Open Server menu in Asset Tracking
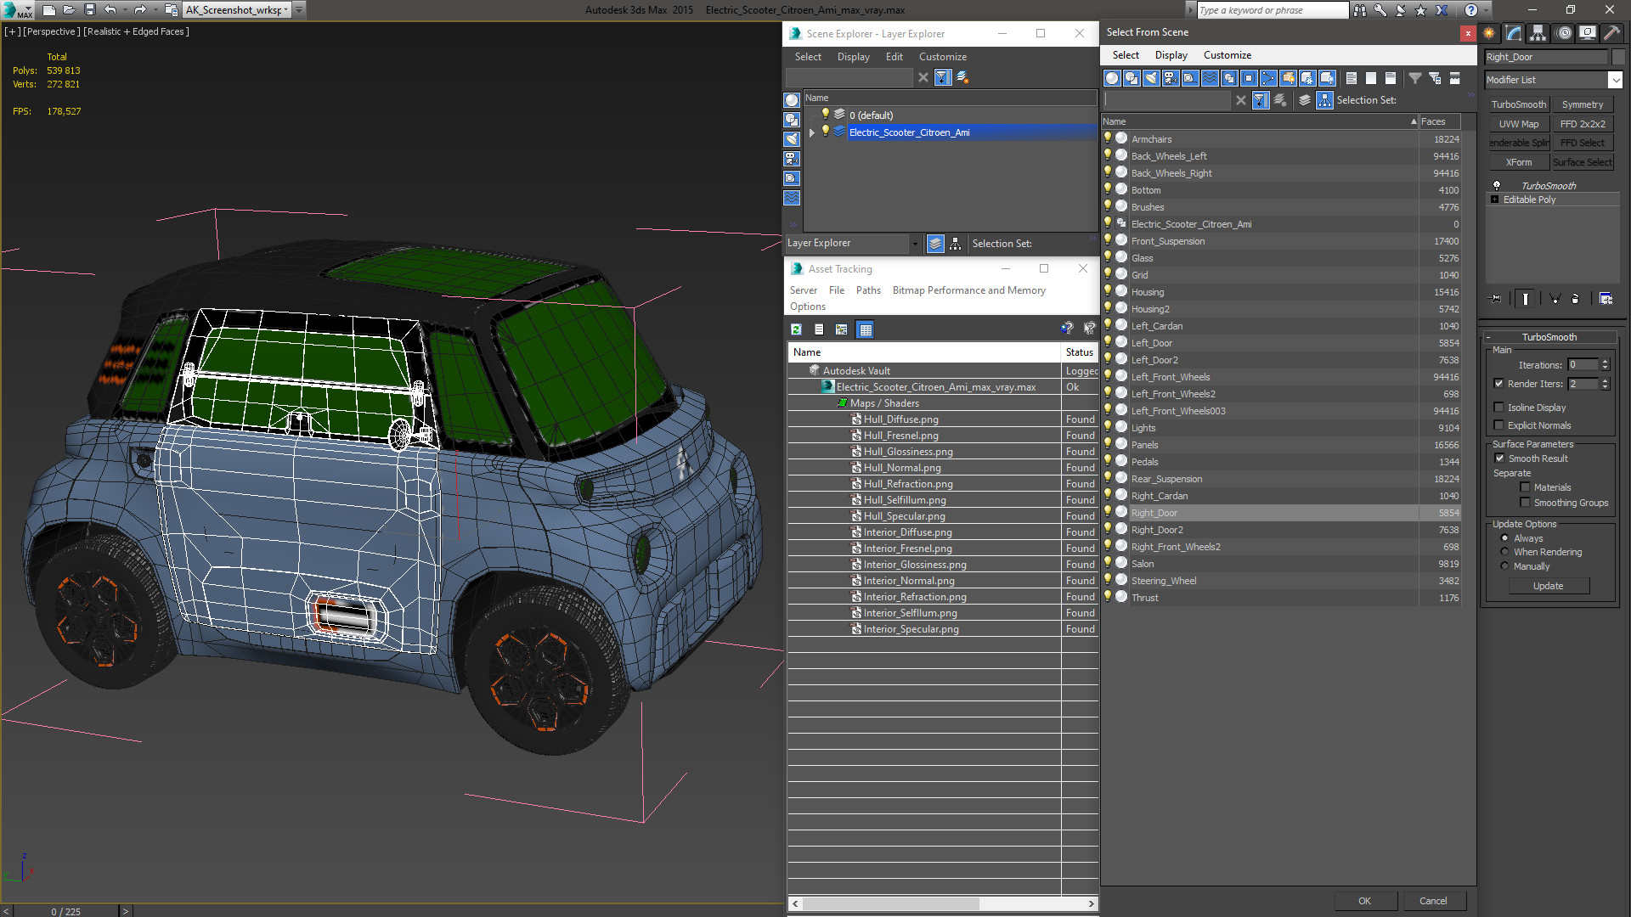 coord(803,290)
